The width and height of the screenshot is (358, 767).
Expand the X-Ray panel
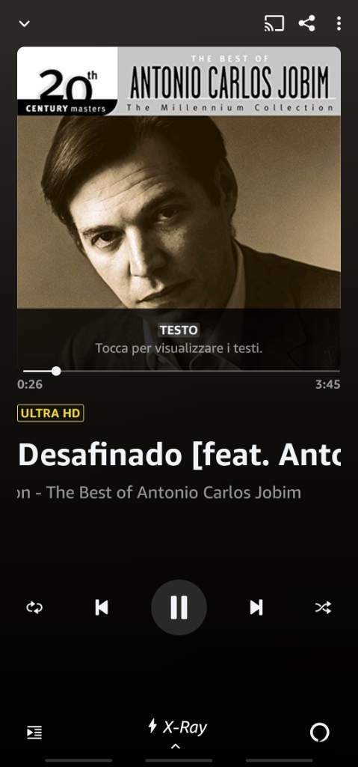(179, 733)
